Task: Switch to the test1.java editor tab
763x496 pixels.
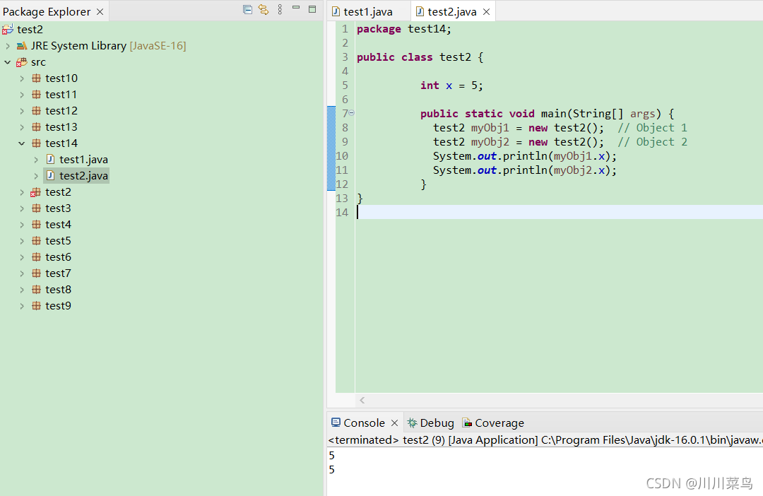Action: [x=362, y=12]
